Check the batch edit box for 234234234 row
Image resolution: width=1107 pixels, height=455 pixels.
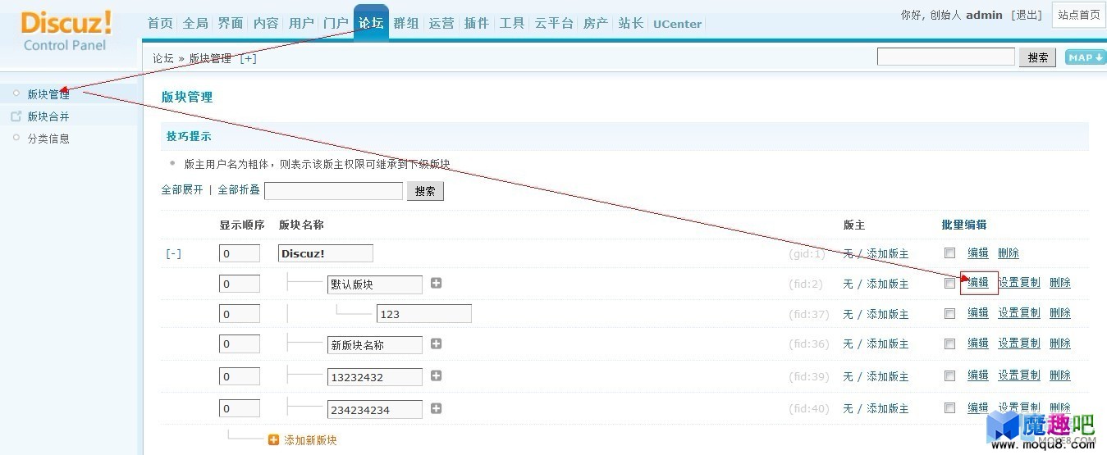click(x=949, y=407)
